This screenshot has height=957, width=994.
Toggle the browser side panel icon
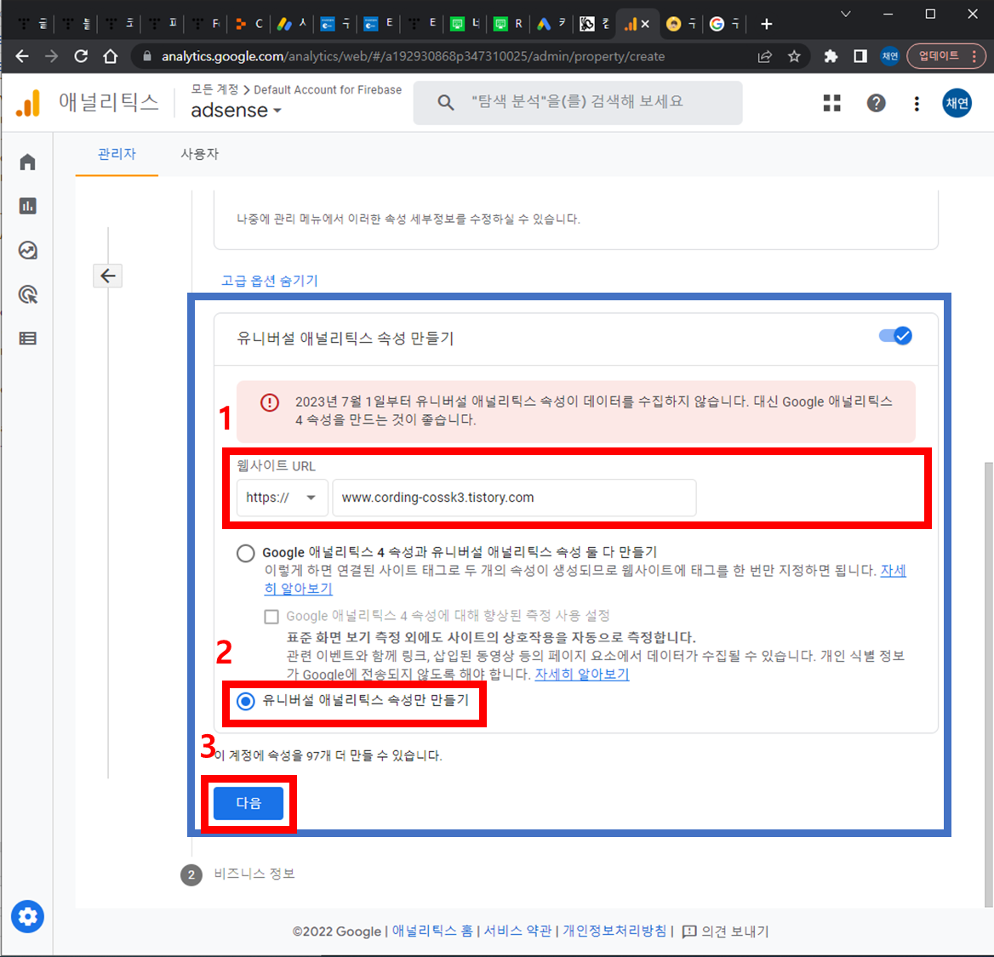point(860,56)
